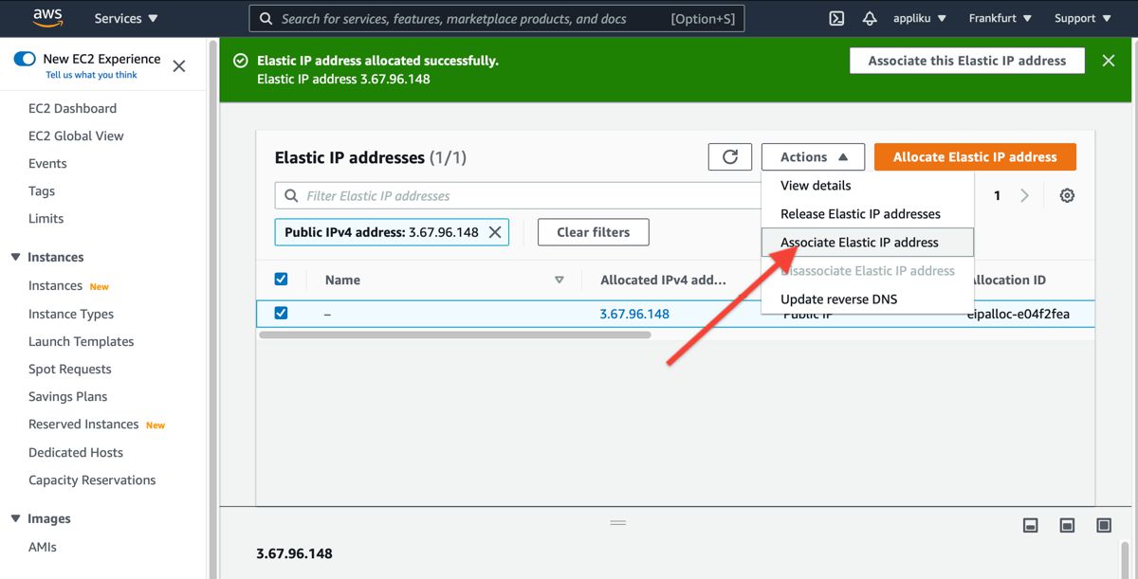The image size is (1138, 579).
Task: Open the Services dropdown menu
Action: [126, 18]
